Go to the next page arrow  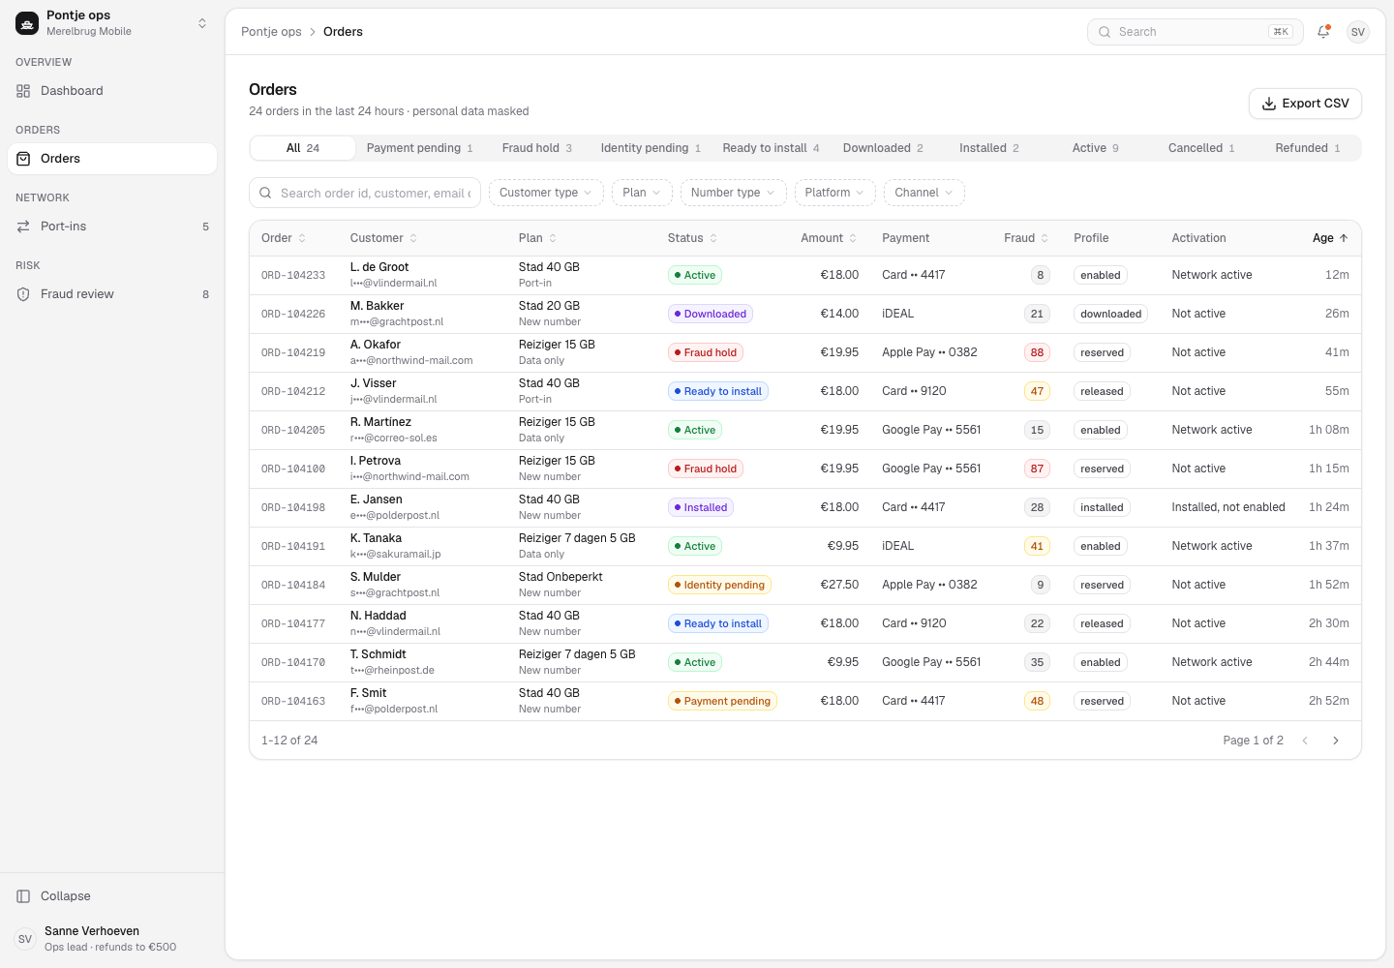[x=1336, y=741]
